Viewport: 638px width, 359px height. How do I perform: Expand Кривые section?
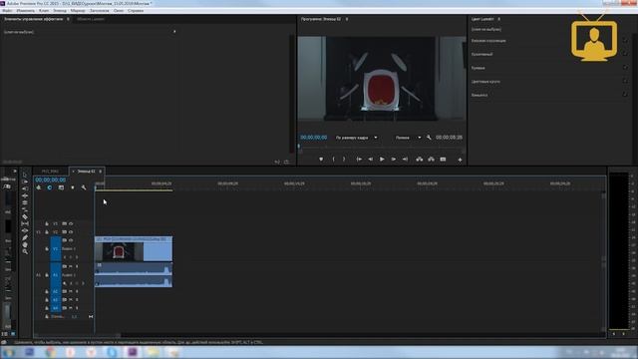[x=478, y=68]
